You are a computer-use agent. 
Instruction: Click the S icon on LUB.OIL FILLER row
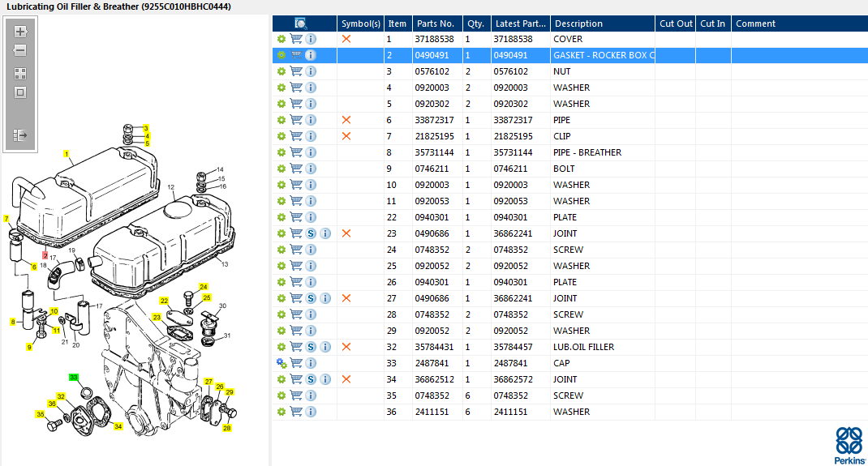point(312,347)
